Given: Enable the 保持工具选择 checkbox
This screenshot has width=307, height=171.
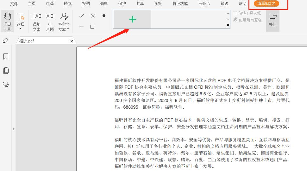Looking at the screenshot, I should click(x=235, y=13).
